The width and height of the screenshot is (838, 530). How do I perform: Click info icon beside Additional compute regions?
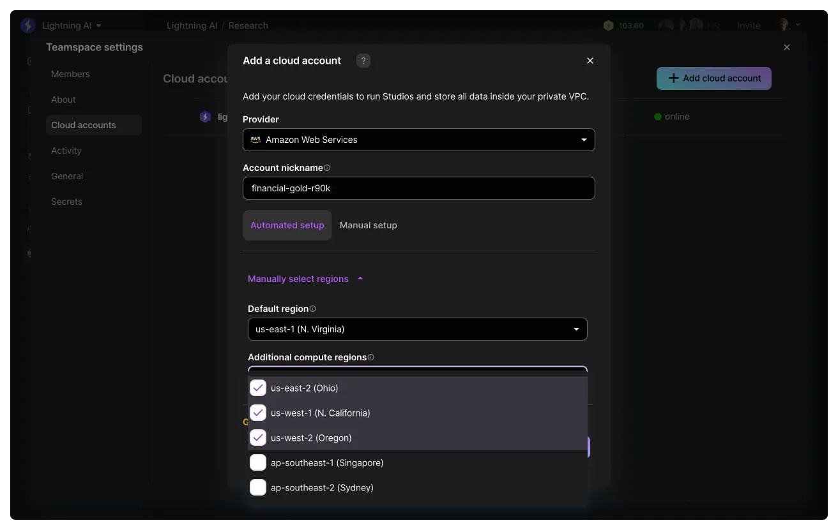(x=371, y=358)
